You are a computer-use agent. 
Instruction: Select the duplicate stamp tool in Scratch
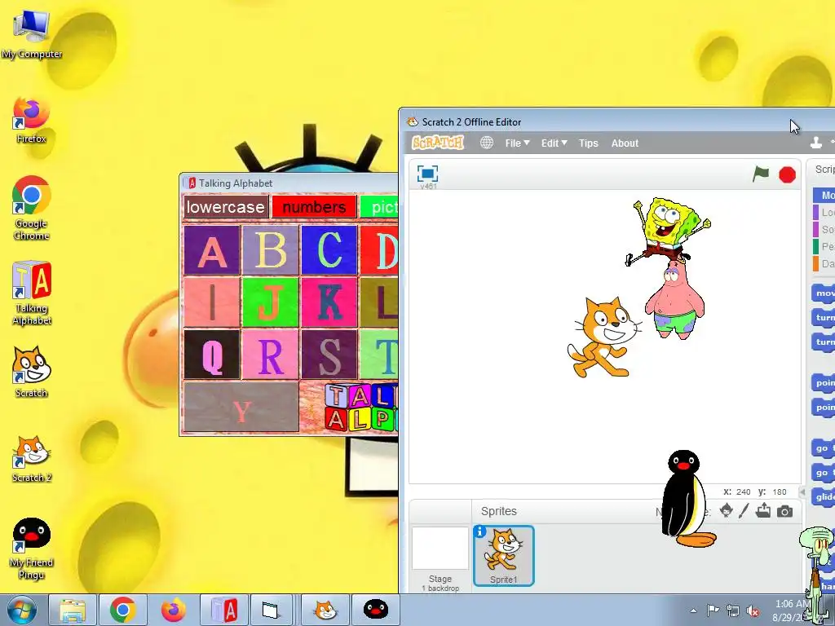click(x=815, y=143)
